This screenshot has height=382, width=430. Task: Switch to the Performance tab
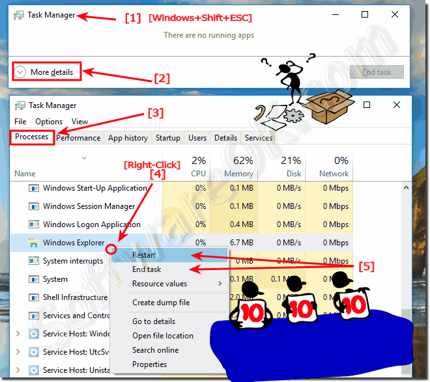pyautogui.click(x=78, y=138)
